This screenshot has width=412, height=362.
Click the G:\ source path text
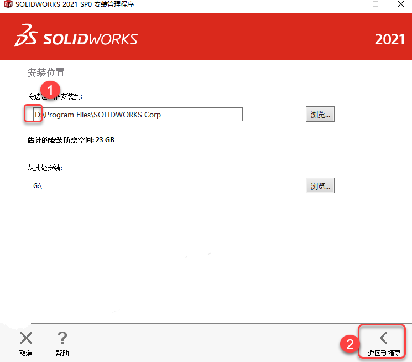pos(38,186)
